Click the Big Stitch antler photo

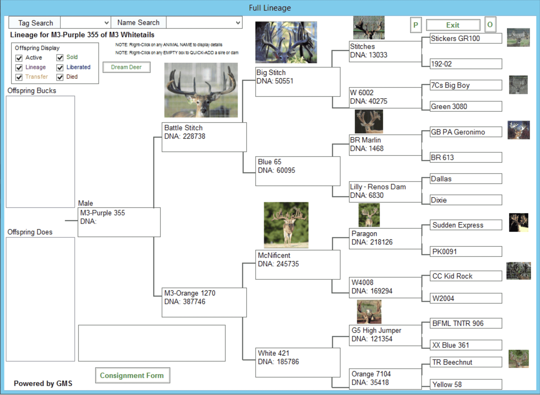tap(286, 42)
